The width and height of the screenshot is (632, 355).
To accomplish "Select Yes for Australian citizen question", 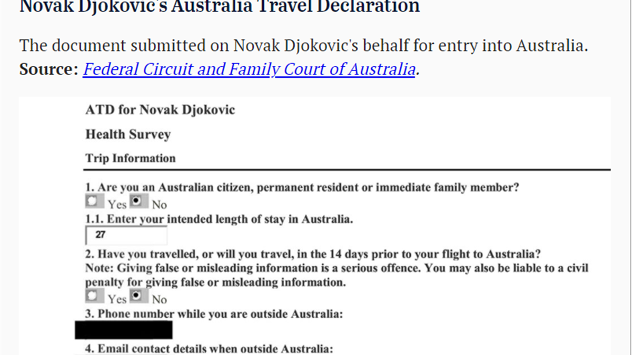I will (x=92, y=202).
